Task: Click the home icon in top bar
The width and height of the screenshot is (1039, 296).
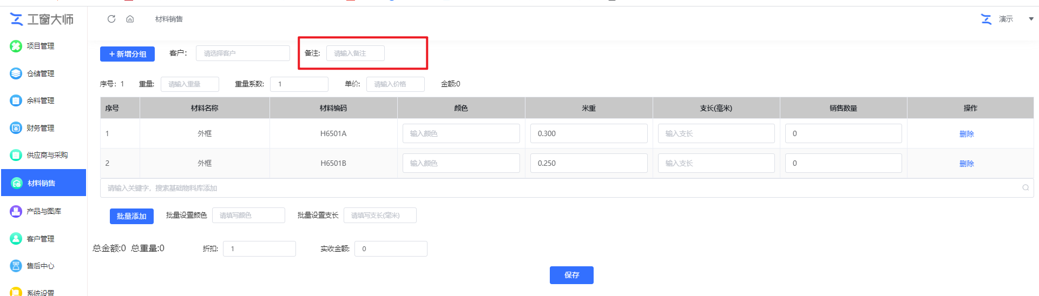Action: click(x=130, y=19)
